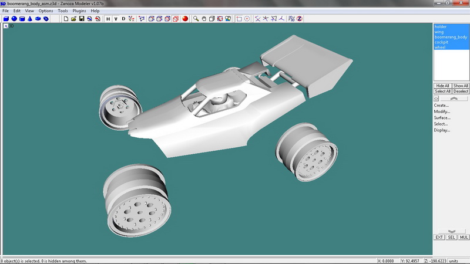Image resolution: width=470 pixels, height=264 pixels.
Task: Click the Save floppy disk icon
Action: coord(81,19)
